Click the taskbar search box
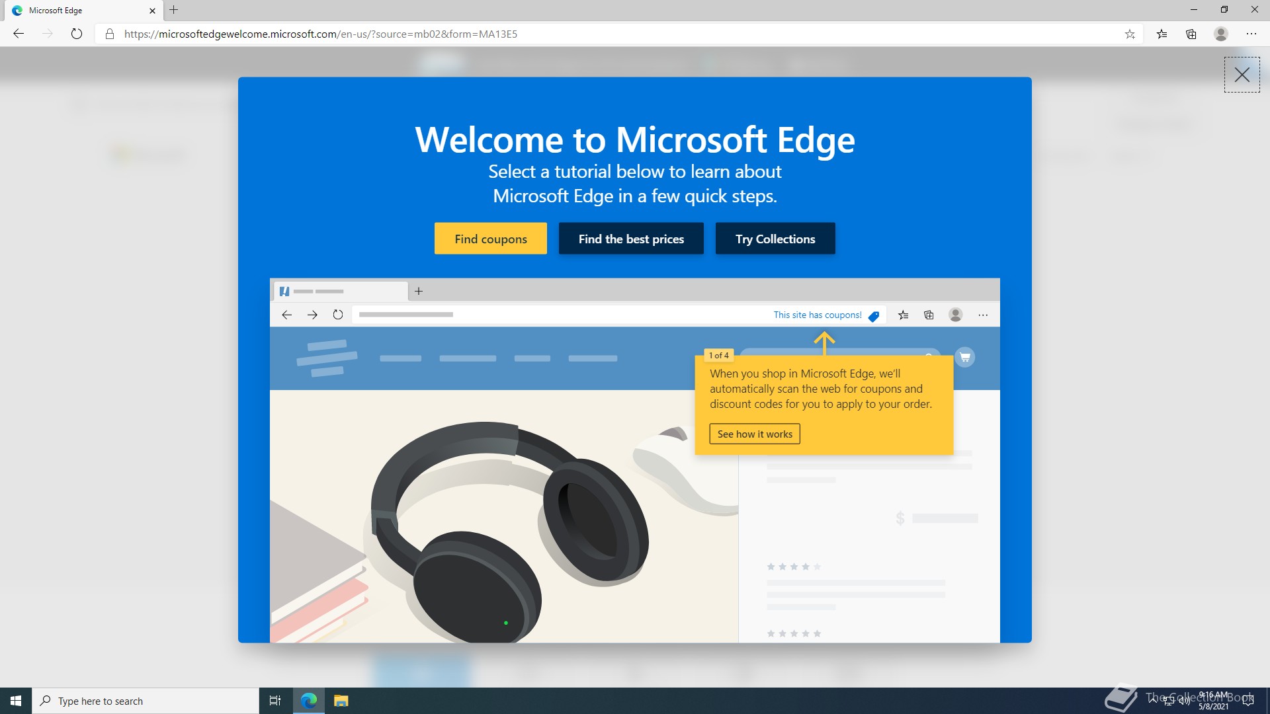Viewport: 1270px width, 714px height. 146,701
